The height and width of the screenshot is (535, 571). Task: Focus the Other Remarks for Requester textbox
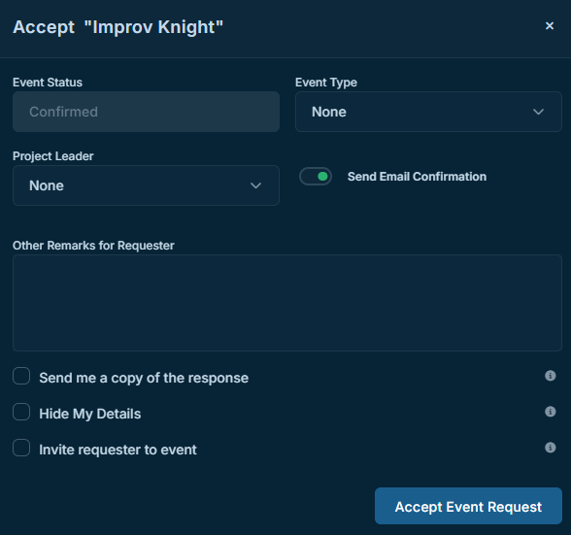(287, 303)
